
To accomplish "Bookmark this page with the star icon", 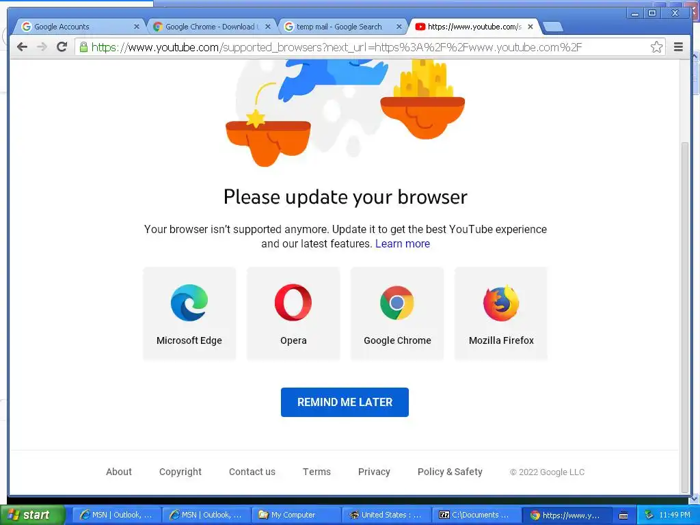I will (x=656, y=47).
